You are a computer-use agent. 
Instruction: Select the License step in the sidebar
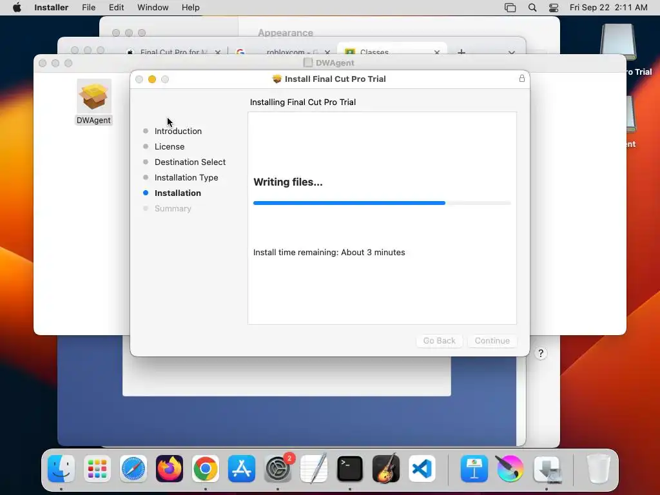(x=170, y=146)
